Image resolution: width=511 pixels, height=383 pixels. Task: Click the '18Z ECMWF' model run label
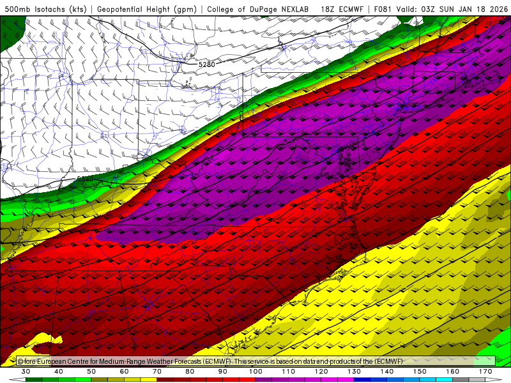tap(342, 9)
